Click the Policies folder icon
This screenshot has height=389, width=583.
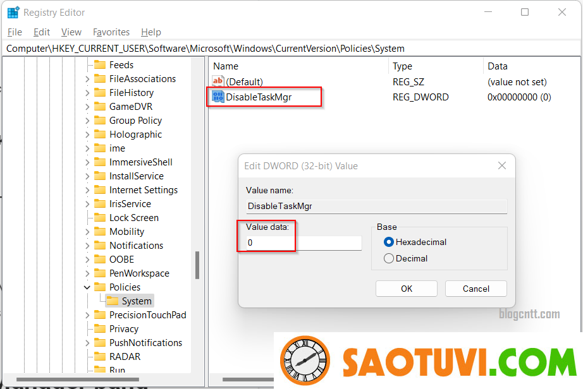tap(100, 287)
